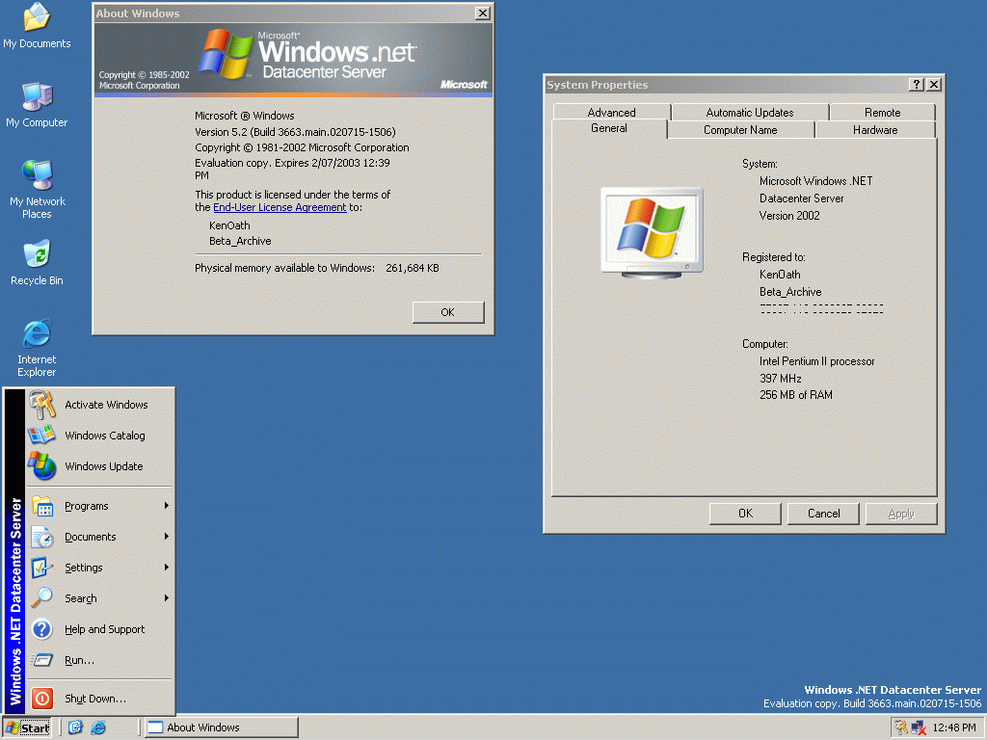Viewport: 987px width, 740px height.
Task: Click Cancel in System Properties
Action: (823, 514)
